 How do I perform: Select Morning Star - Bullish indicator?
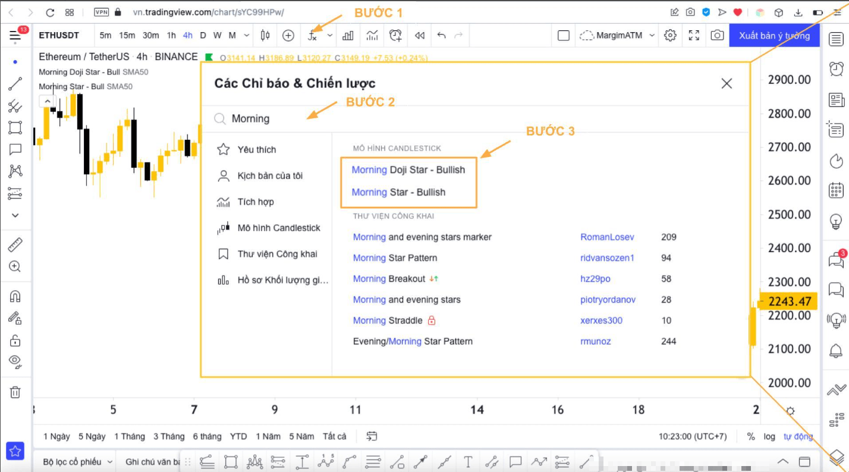point(398,192)
